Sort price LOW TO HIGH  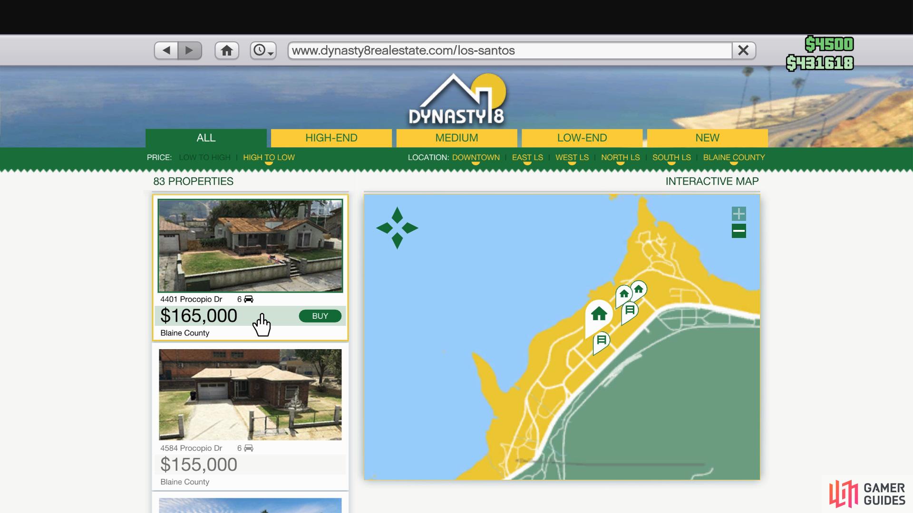point(204,157)
